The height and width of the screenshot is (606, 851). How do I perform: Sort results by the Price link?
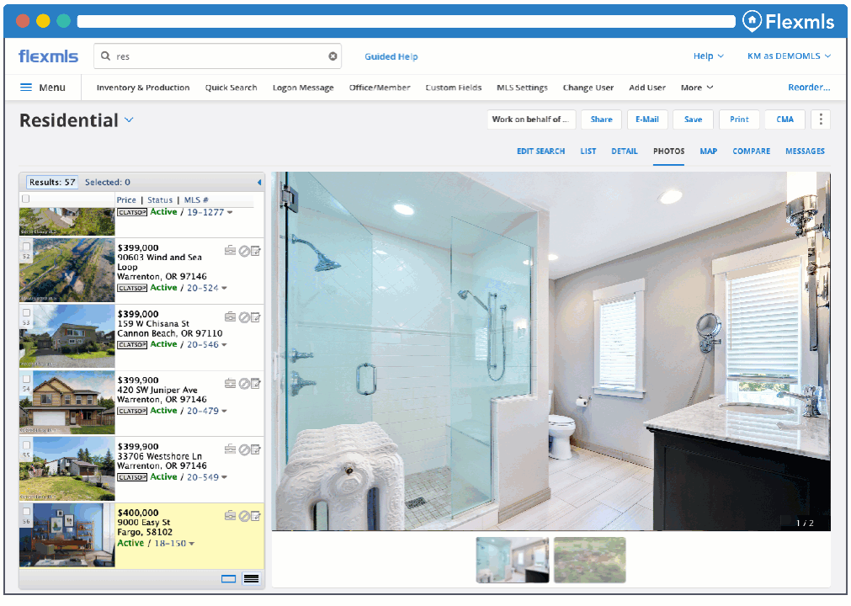(x=126, y=199)
